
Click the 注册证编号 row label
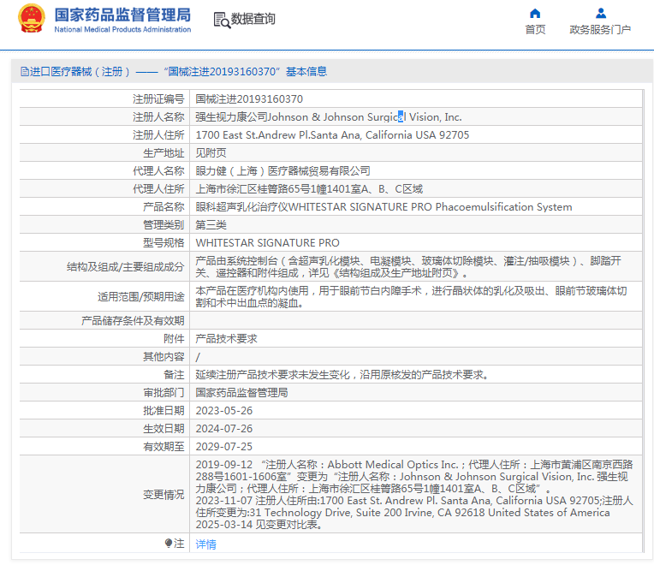click(158, 98)
